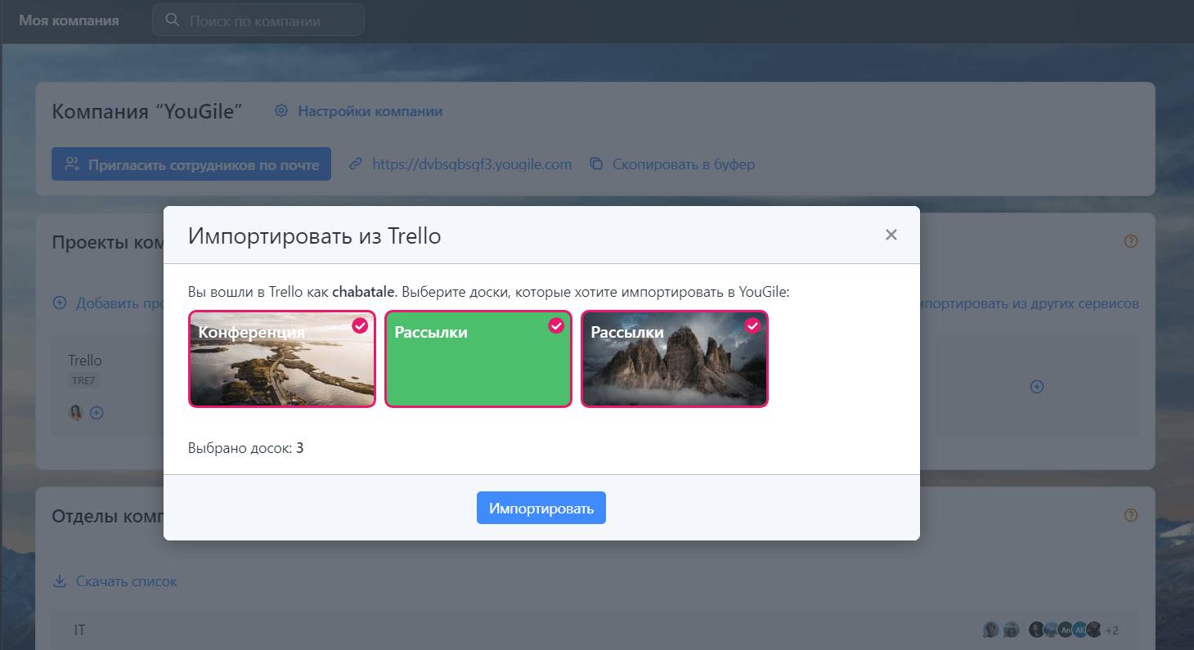Screen dimensions: 1194x650
Task: Uncheck the Конференция board checkmark
Action: pyautogui.click(x=360, y=325)
